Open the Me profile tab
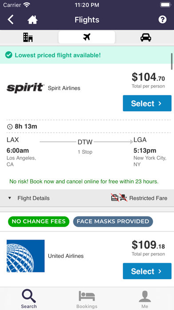This screenshot has height=310, width=174. coord(145,298)
